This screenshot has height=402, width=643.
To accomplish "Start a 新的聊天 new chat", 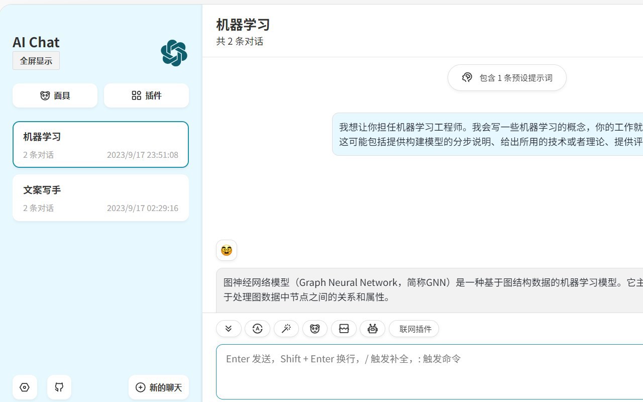I will pos(158,387).
